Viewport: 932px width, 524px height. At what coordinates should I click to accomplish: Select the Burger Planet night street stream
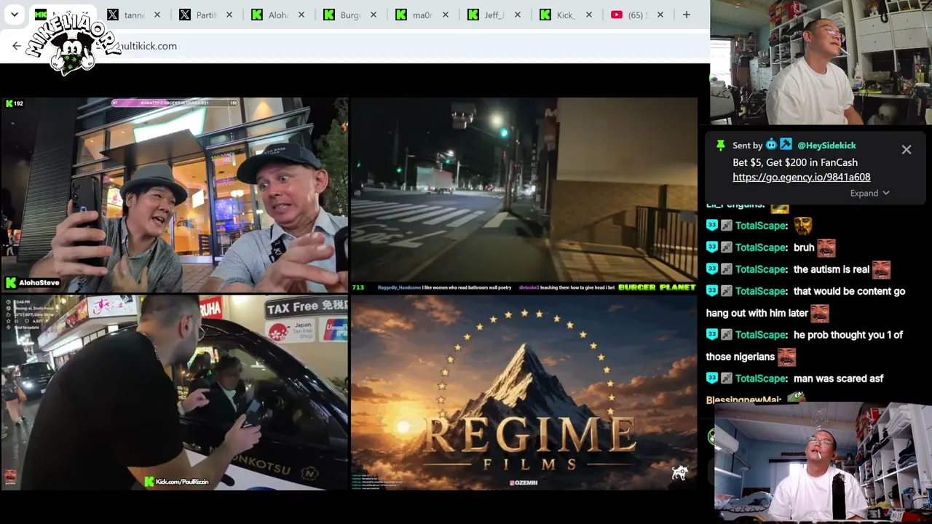tap(524, 195)
